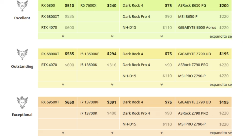This screenshot has height=136, width=243.
Task: Open the RX 6950XT graphics card link
Action: click(x=50, y=102)
